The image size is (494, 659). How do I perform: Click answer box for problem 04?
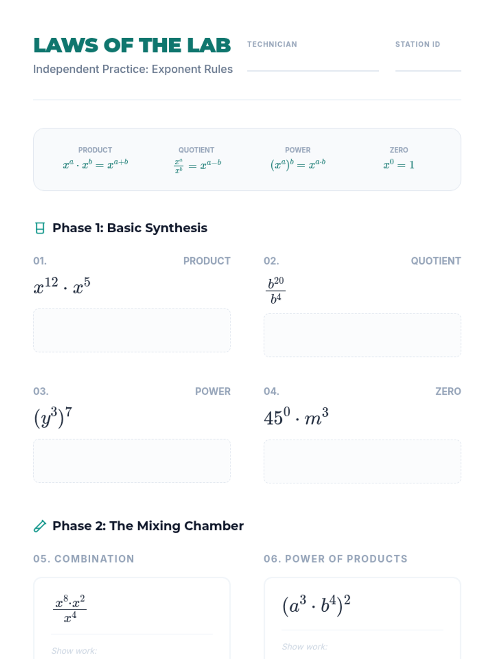click(x=362, y=461)
